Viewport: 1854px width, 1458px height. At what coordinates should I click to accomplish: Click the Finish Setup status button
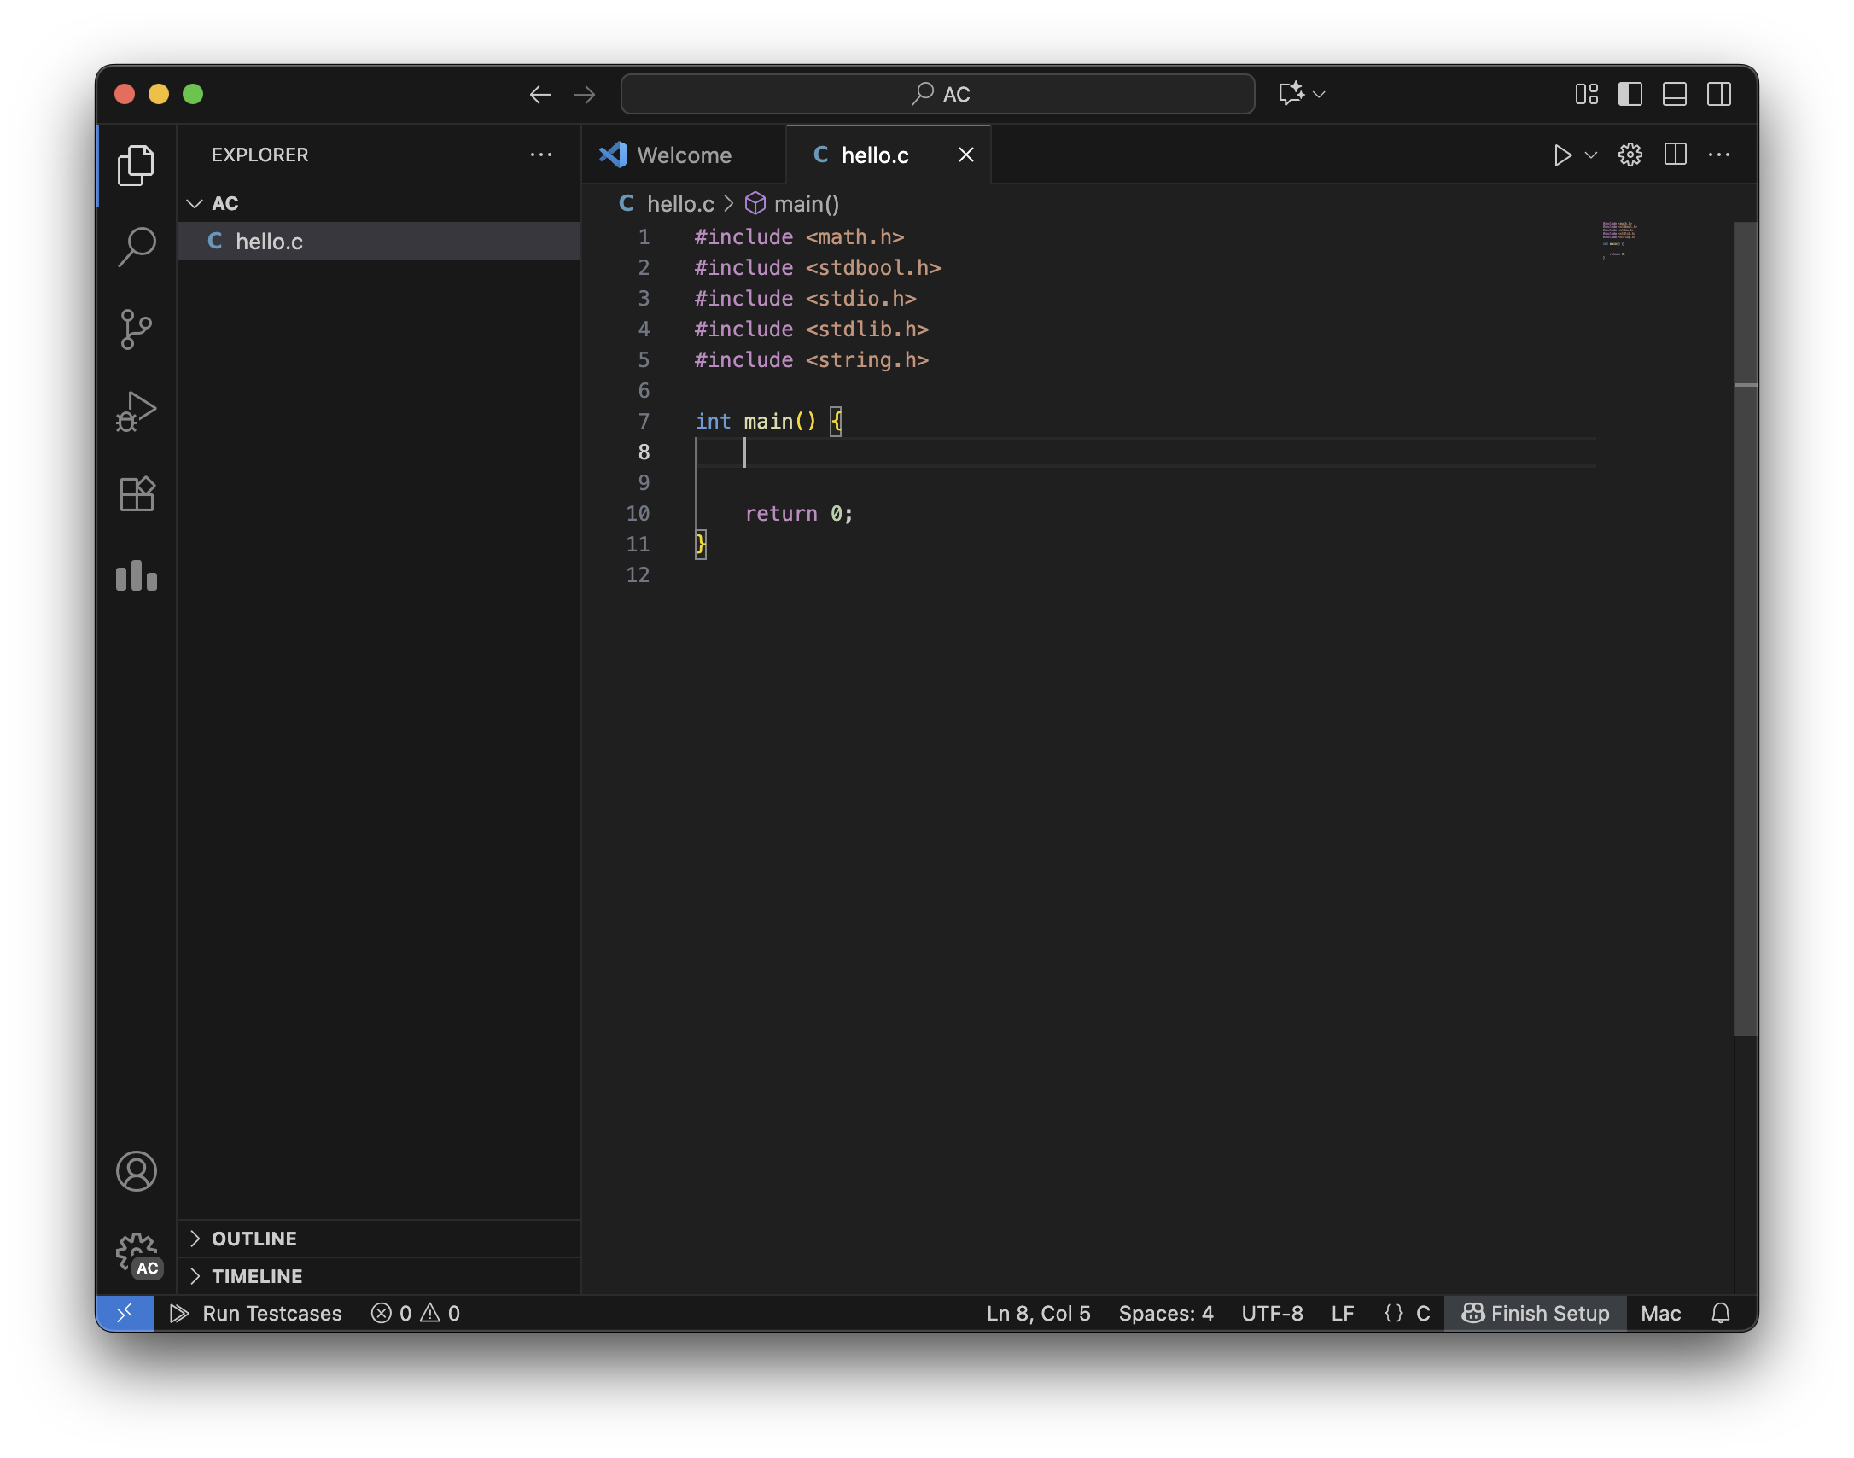click(x=1535, y=1313)
